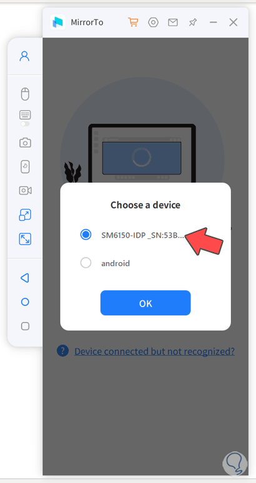The height and width of the screenshot is (483, 256).
Task: Click the mail feedback icon
Action: coord(173,23)
